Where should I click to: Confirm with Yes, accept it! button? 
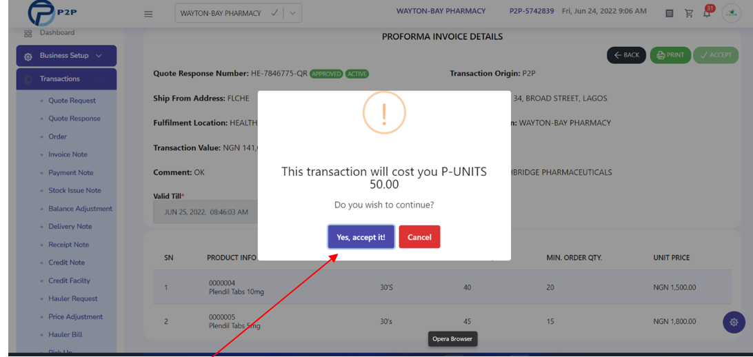(361, 237)
